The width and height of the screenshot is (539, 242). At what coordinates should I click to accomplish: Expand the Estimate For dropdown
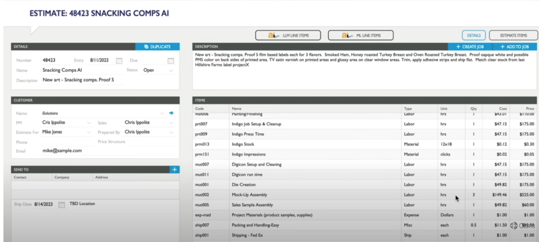point(88,132)
